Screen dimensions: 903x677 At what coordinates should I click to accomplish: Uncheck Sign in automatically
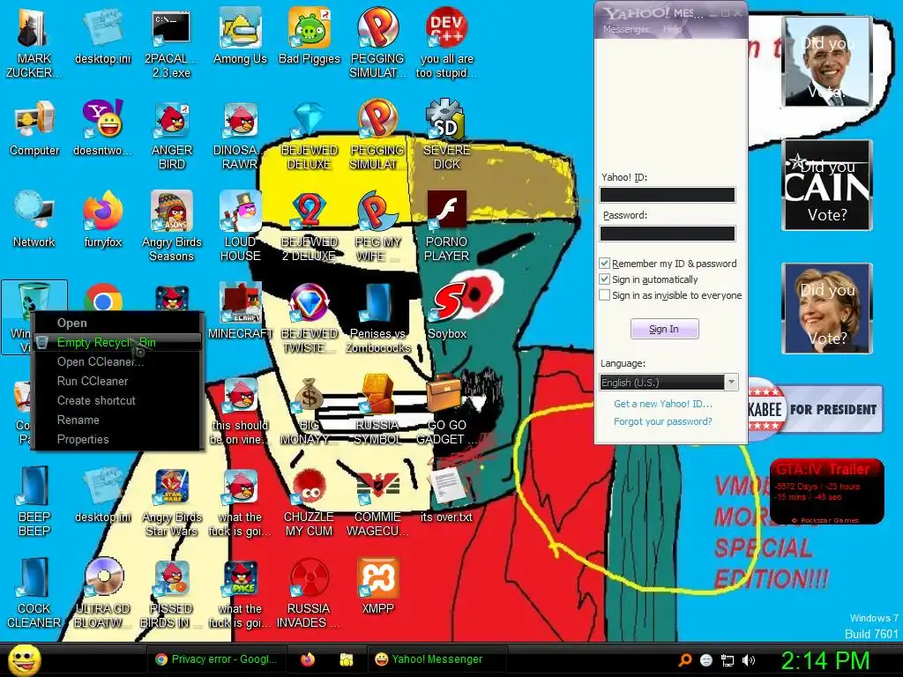tap(604, 279)
